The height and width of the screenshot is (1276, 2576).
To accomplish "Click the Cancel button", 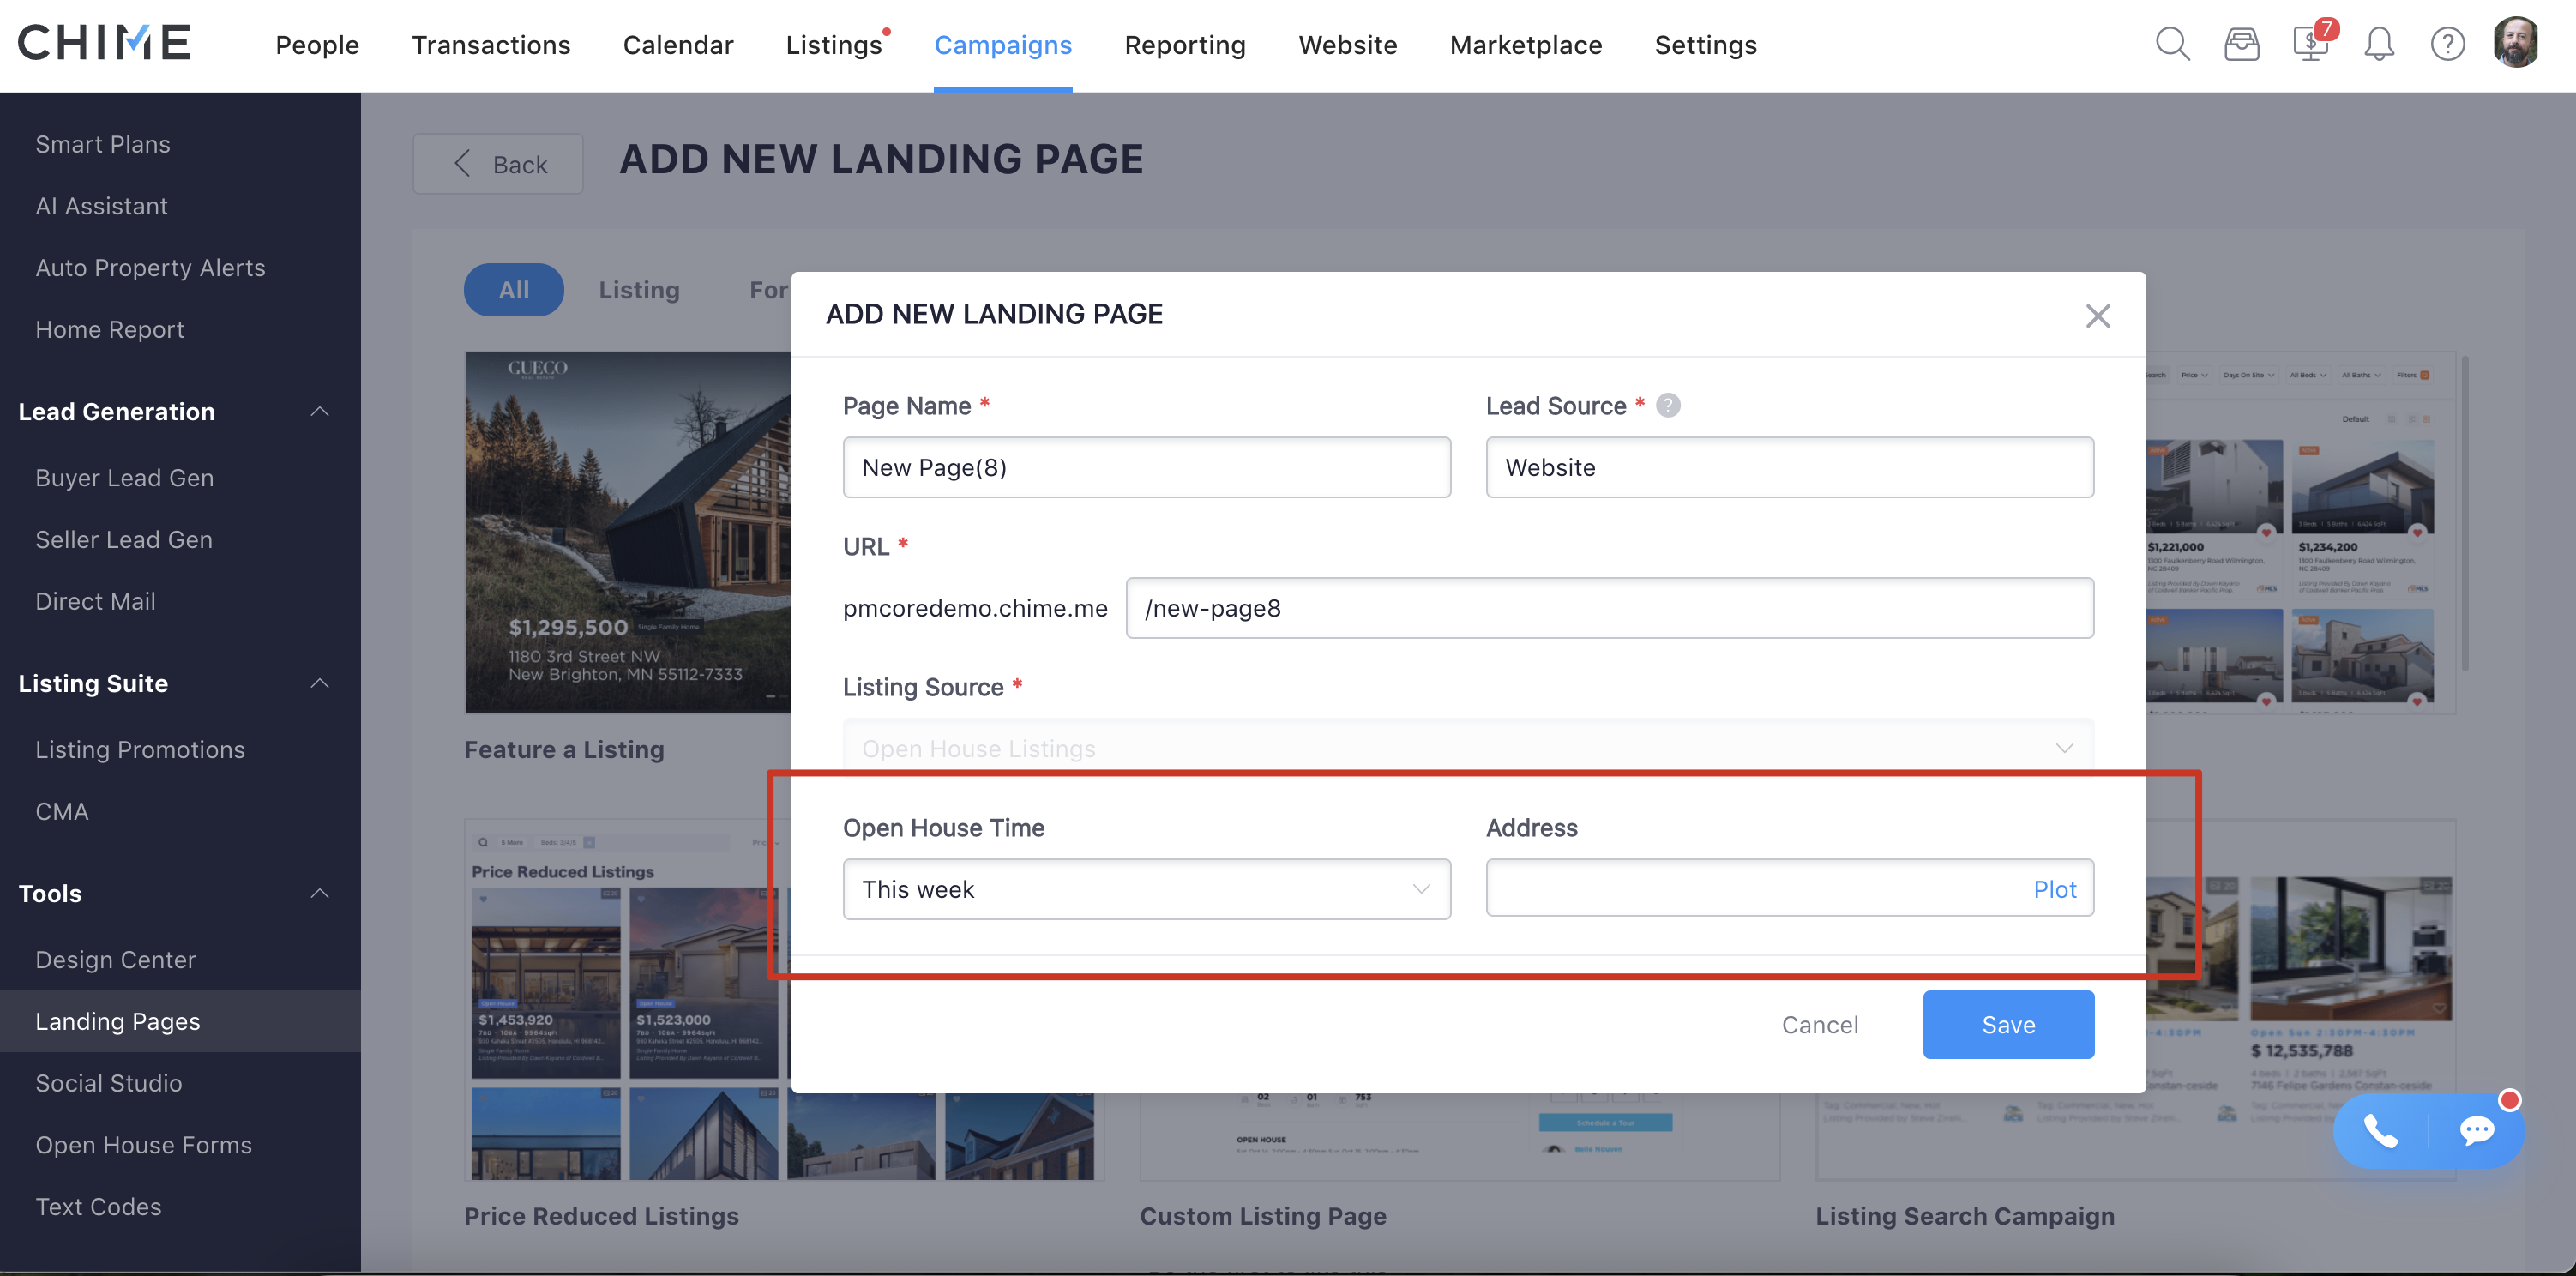I will pos(1820,1025).
